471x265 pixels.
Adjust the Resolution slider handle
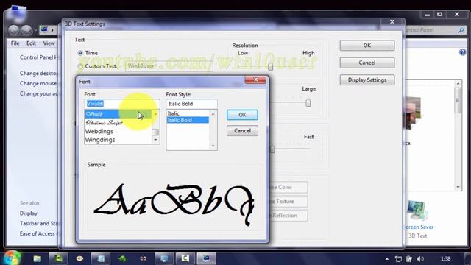click(270, 66)
